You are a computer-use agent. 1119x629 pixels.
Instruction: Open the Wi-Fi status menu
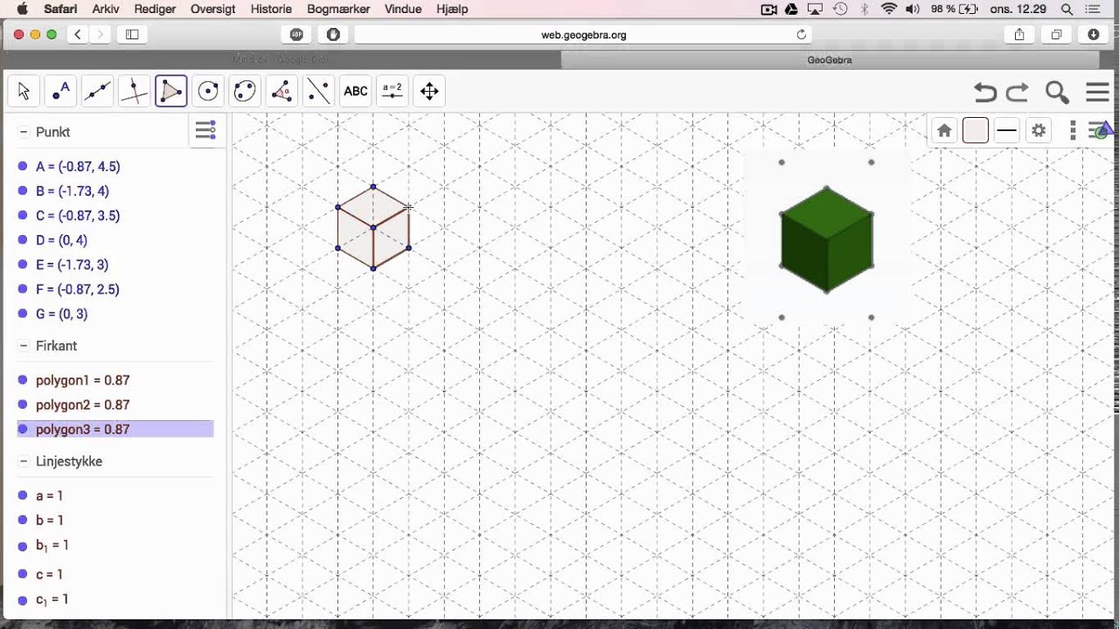coord(889,9)
